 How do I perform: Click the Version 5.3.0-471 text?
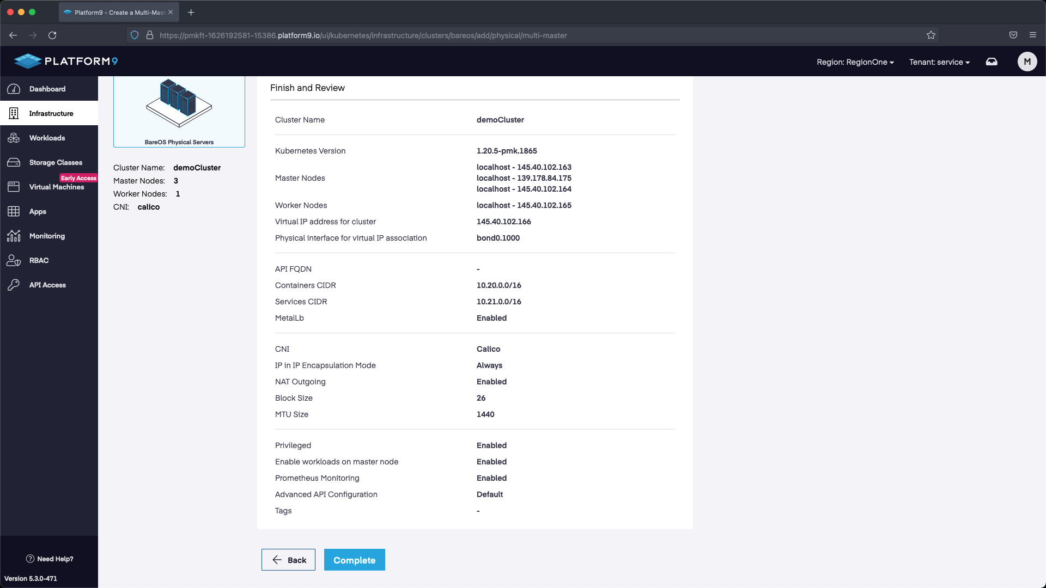pyautogui.click(x=31, y=578)
